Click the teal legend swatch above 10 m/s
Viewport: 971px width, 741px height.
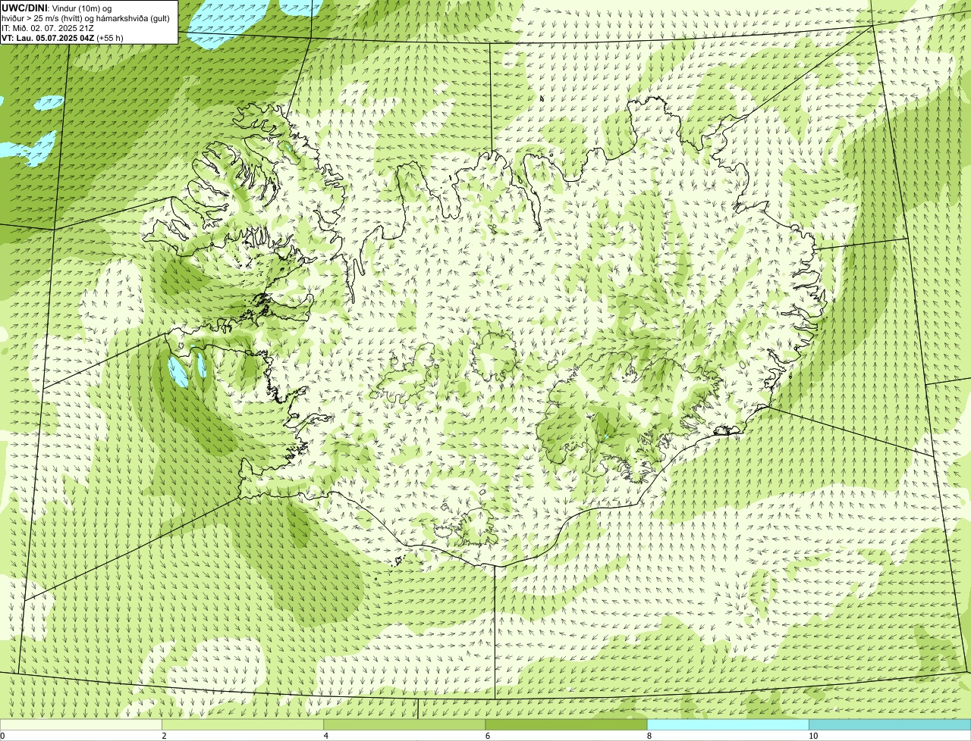[890, 724]
